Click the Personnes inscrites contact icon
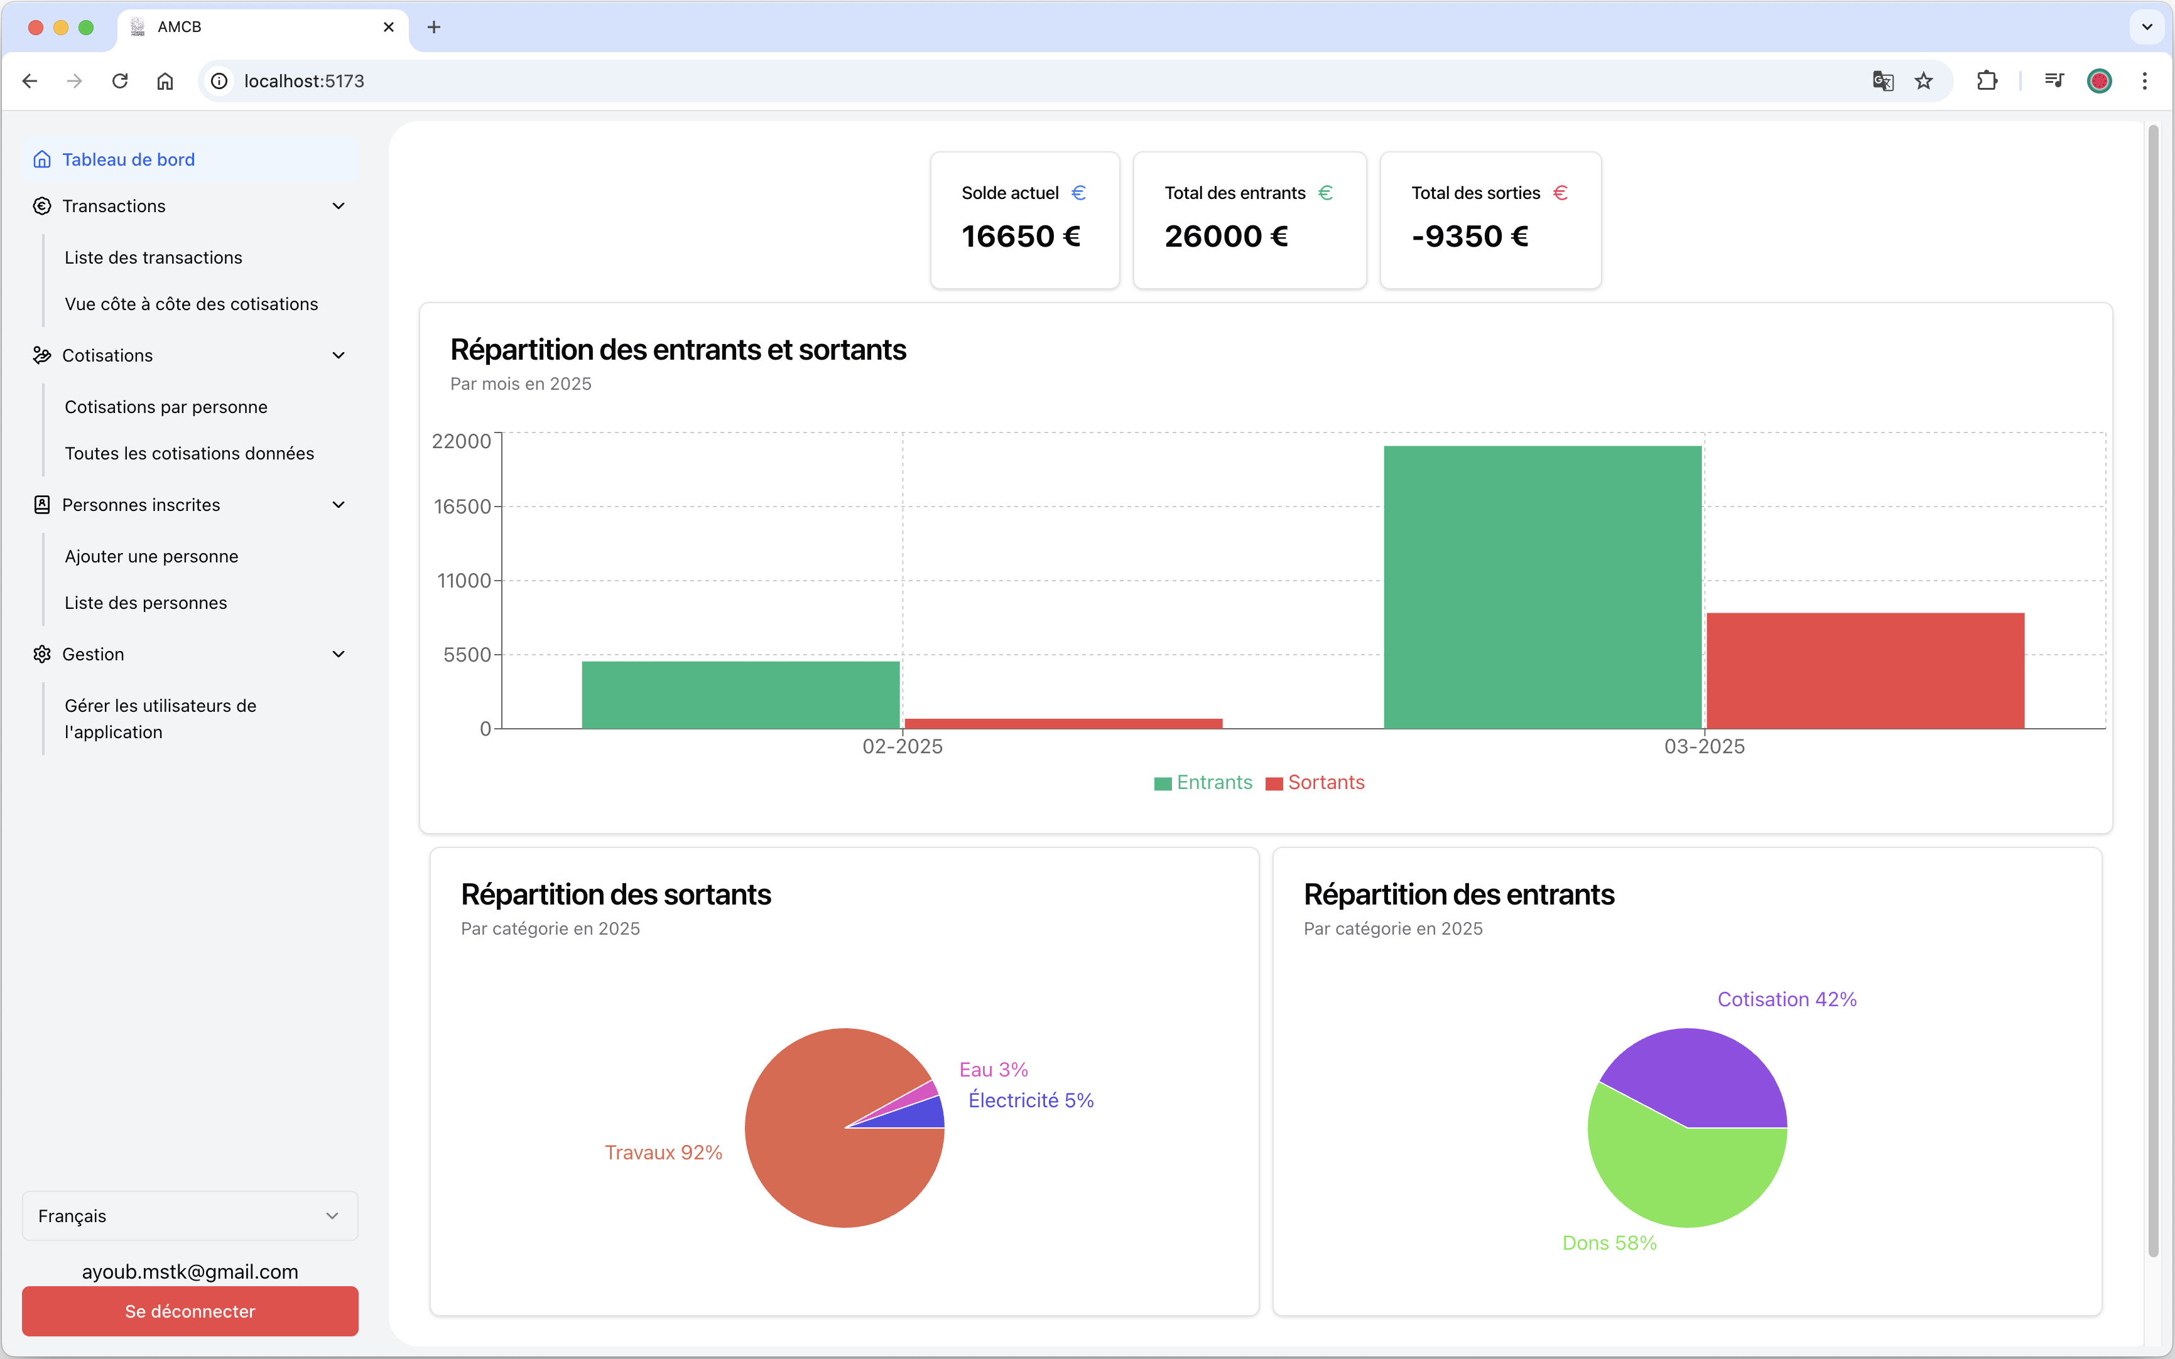The image size is (2175, 1359). (41, 504)
